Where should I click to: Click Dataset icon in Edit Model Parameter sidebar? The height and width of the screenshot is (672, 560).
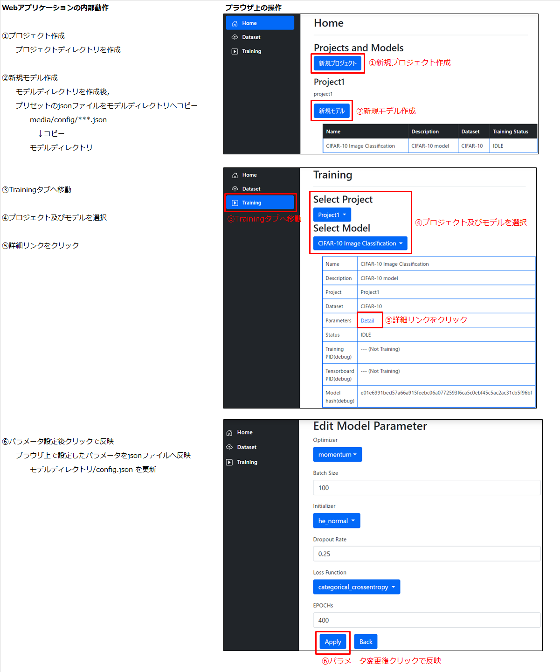pos(229,447)
